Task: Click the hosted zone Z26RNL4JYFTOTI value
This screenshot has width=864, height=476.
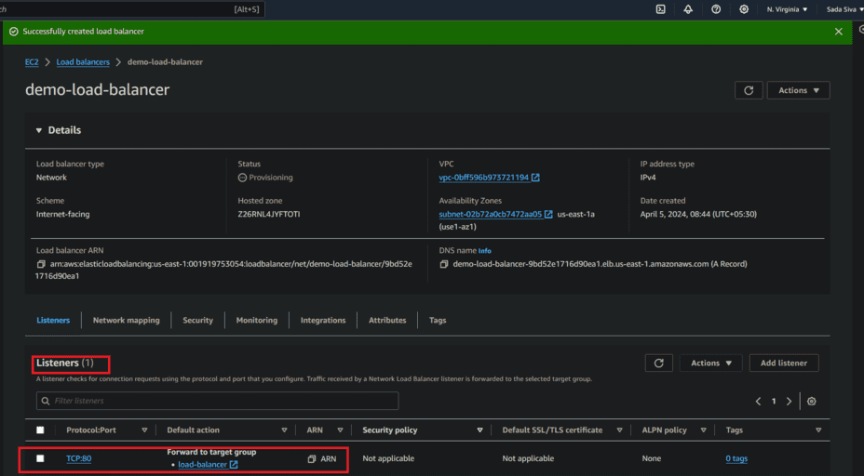Action: coord(269,214)
